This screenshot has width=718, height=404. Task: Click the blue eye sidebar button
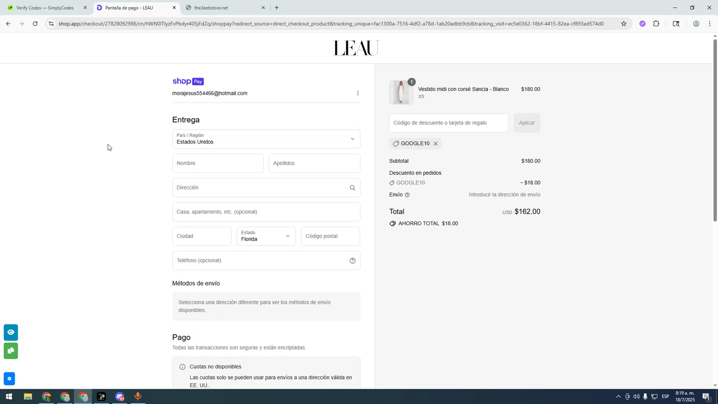(11, 332)
